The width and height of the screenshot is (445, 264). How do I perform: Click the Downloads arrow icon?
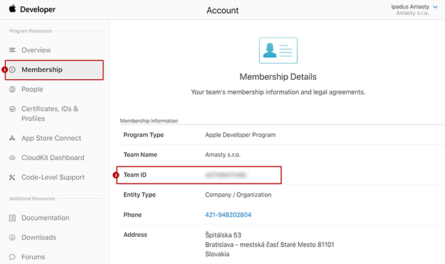click(12, 237)
